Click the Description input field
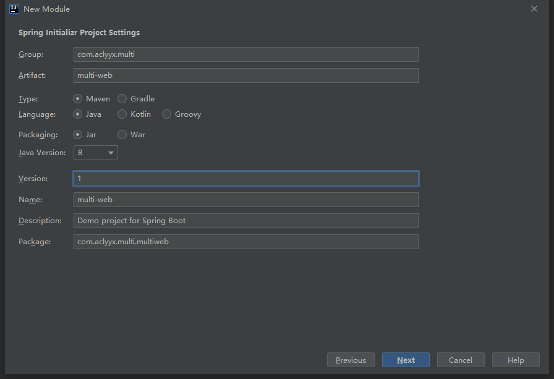This screenshot has width=554, height=379. point(245,220)
